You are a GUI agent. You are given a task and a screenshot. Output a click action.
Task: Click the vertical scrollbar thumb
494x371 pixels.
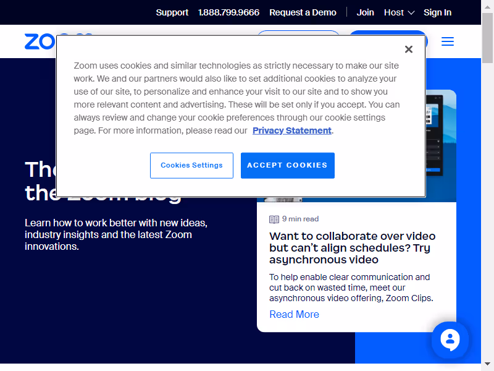(x=487, y=38)
